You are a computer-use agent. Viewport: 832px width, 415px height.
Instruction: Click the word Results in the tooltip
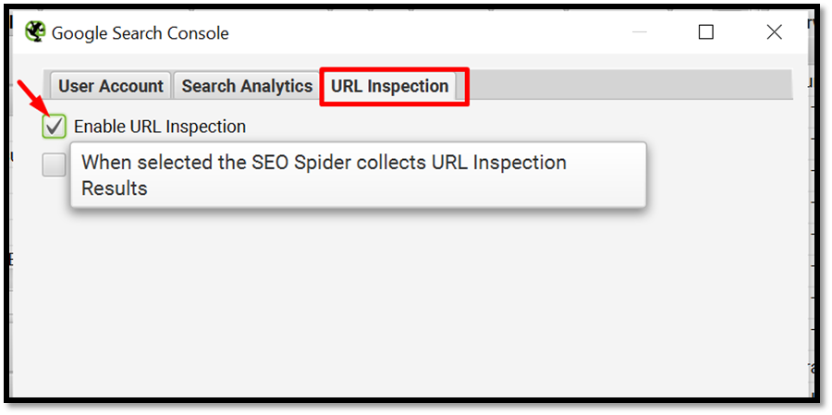(114, 189)
